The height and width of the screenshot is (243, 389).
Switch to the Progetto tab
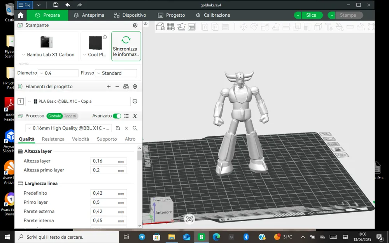tap(172, 15)
